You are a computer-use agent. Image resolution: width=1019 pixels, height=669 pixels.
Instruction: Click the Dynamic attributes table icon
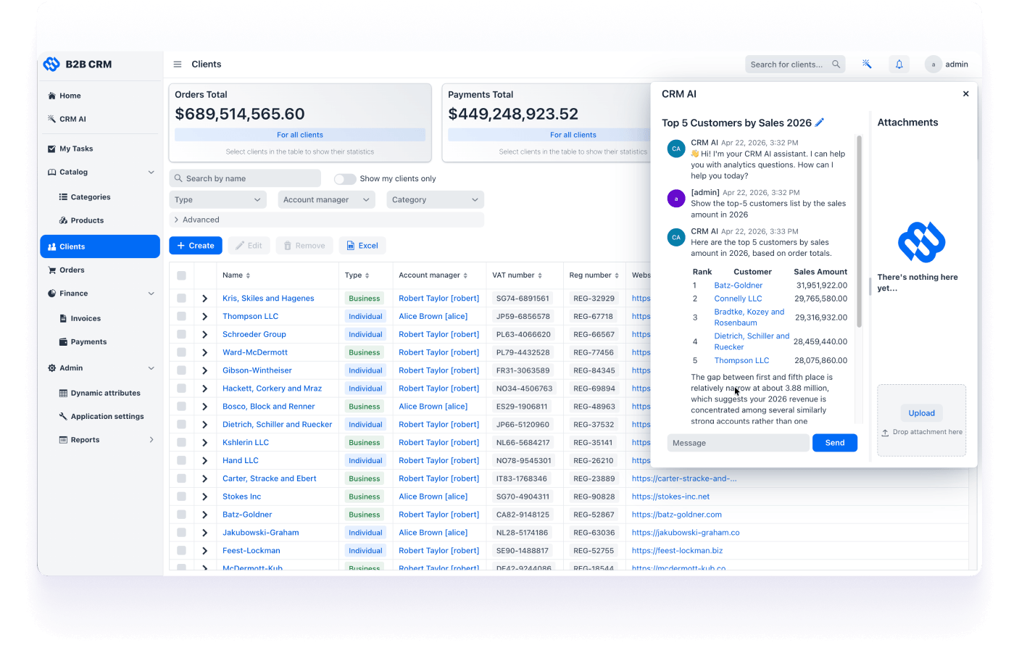click(x=63, y=393)
